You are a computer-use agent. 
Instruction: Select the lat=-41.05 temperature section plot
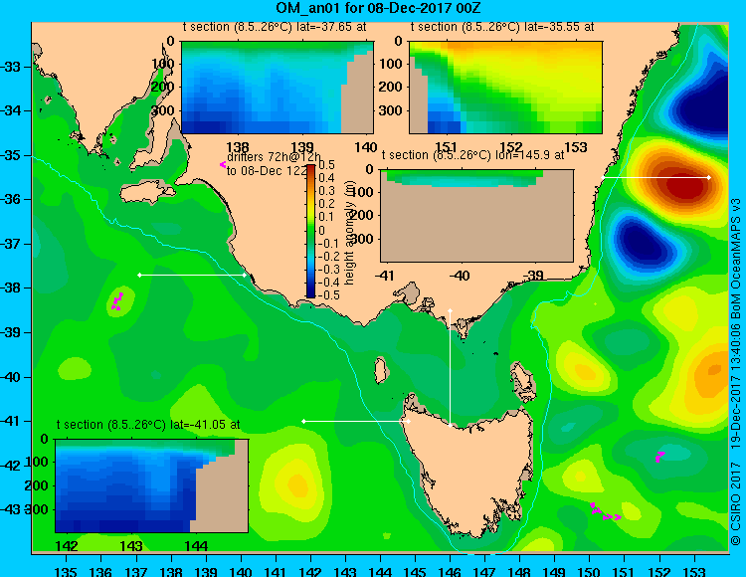(152, 485)
